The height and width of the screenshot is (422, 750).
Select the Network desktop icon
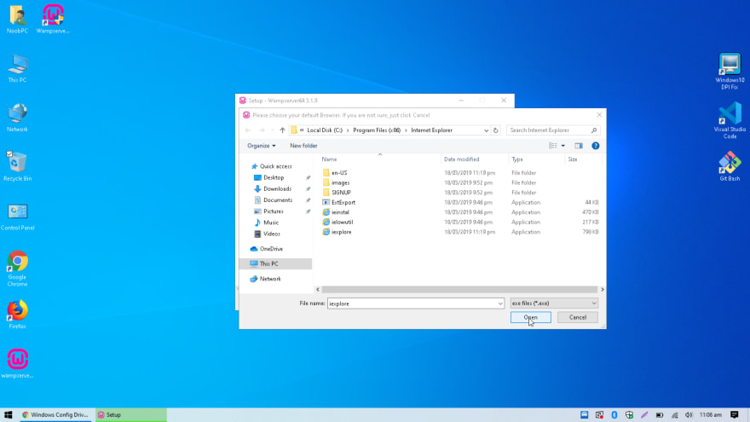17,118
